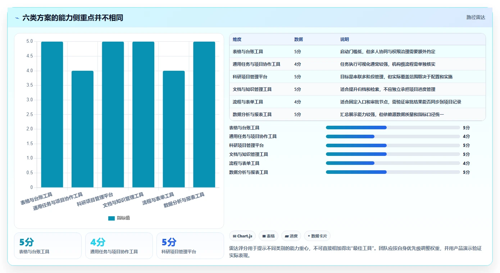Screen dimensions: 500x273
Task: Click the chart bar for 数据分析与报表工具
Action: (x=204, y=115)
